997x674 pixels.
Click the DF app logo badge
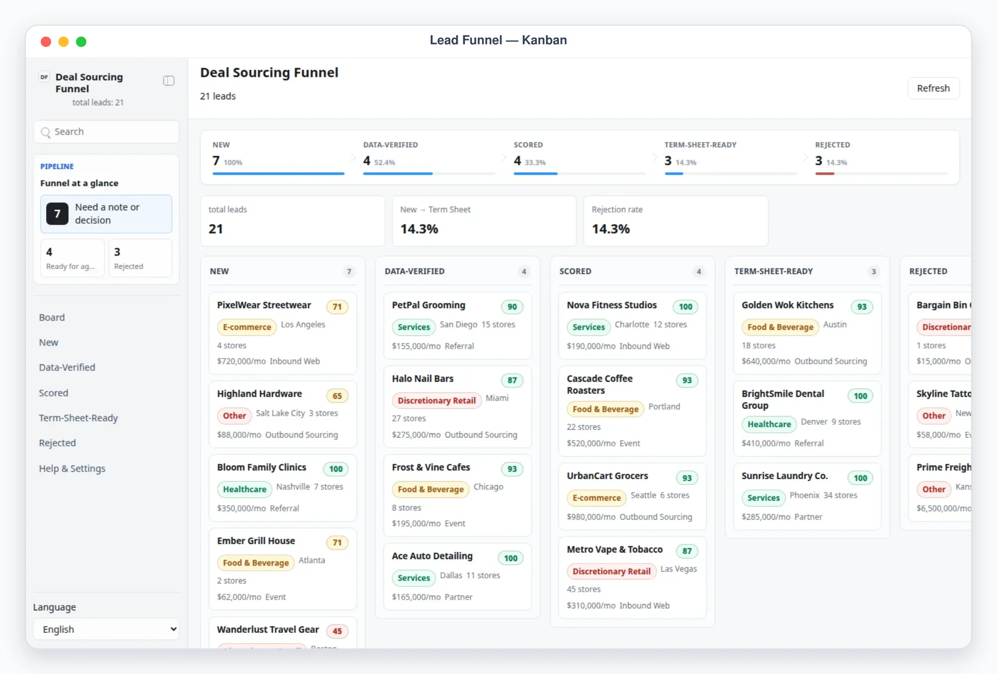(44, 77)
